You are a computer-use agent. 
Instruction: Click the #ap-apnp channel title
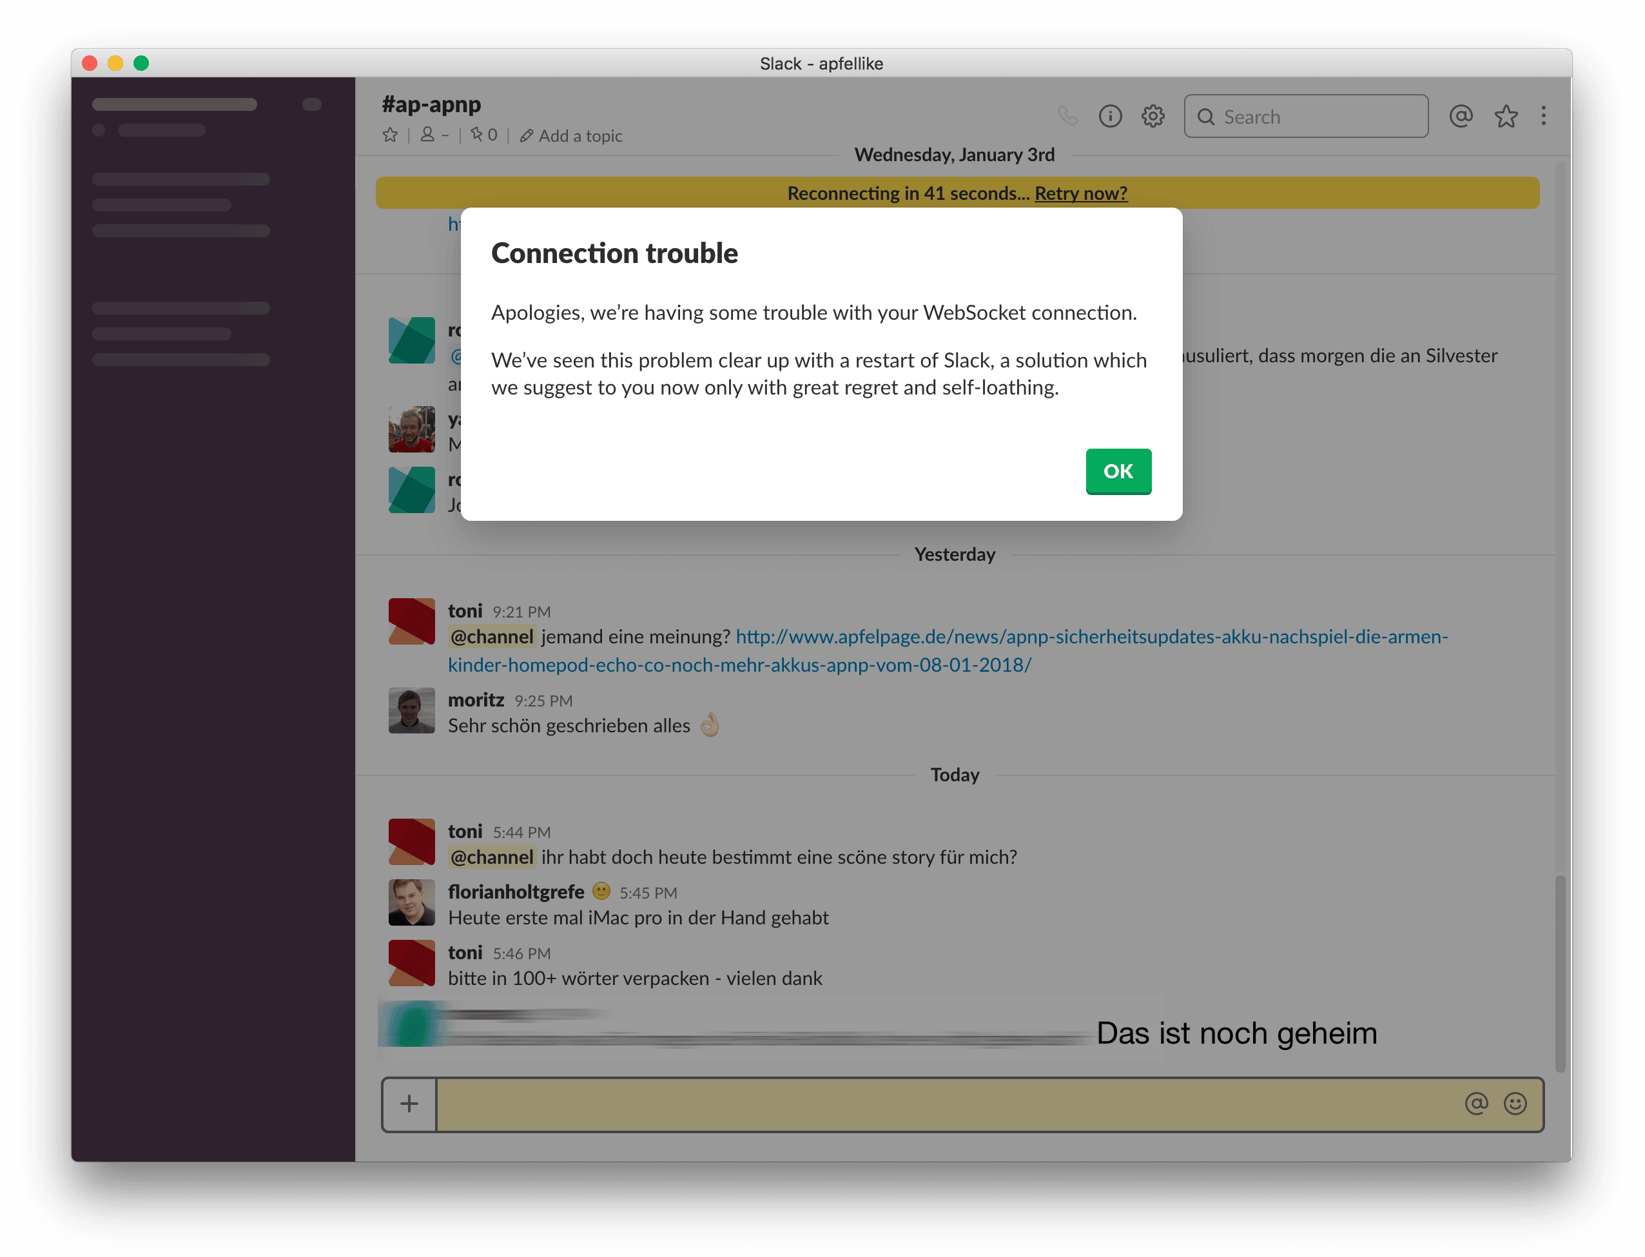[x=432, y=104]
